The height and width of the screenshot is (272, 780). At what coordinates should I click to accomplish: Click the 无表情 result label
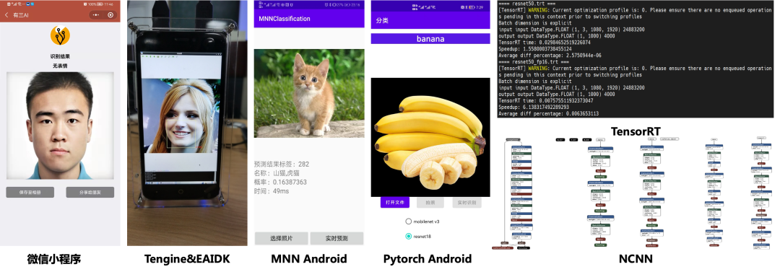point(60,66)
